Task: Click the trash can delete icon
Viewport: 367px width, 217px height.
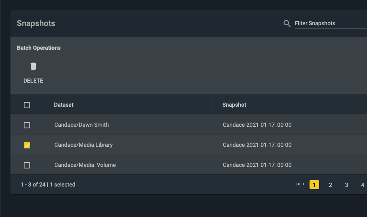Action: (x=33, y=66)
